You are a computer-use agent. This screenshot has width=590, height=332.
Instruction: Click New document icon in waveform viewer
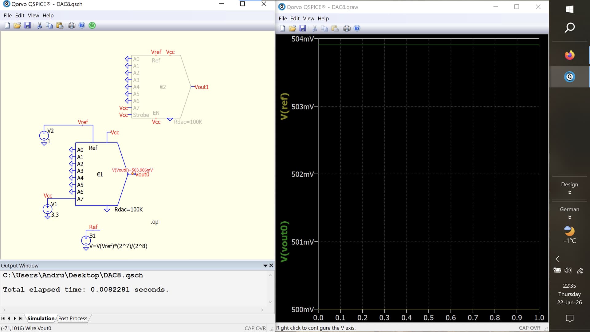click(282, 29)
